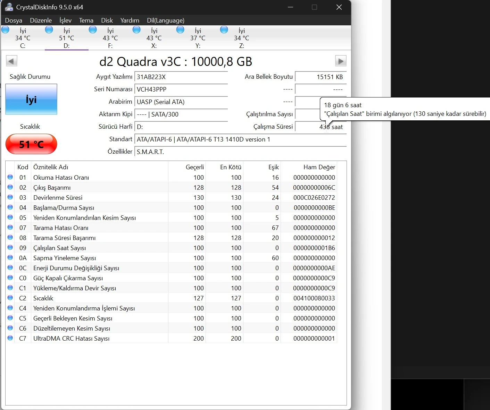The image size is (490, 410).
Task: Open the Dil(Language) menu
Action: point(165,20)
